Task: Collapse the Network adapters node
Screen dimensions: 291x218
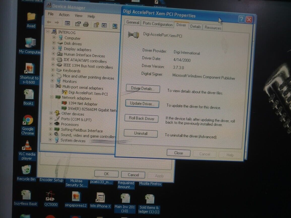Action: tap(52, 97)
